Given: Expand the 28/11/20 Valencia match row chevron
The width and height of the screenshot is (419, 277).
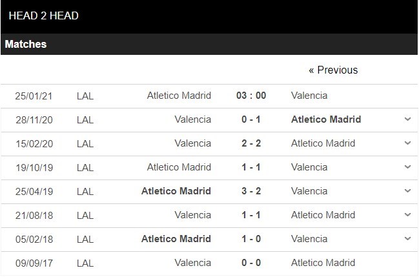Looking at the screenshot, I should coord(407,119).
